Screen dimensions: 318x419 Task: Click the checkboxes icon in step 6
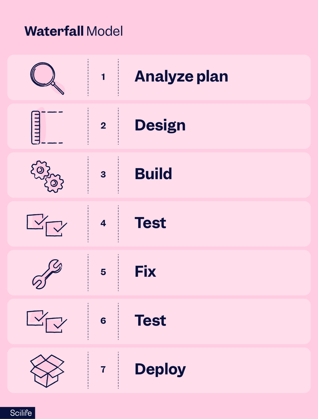click(47, 322)
